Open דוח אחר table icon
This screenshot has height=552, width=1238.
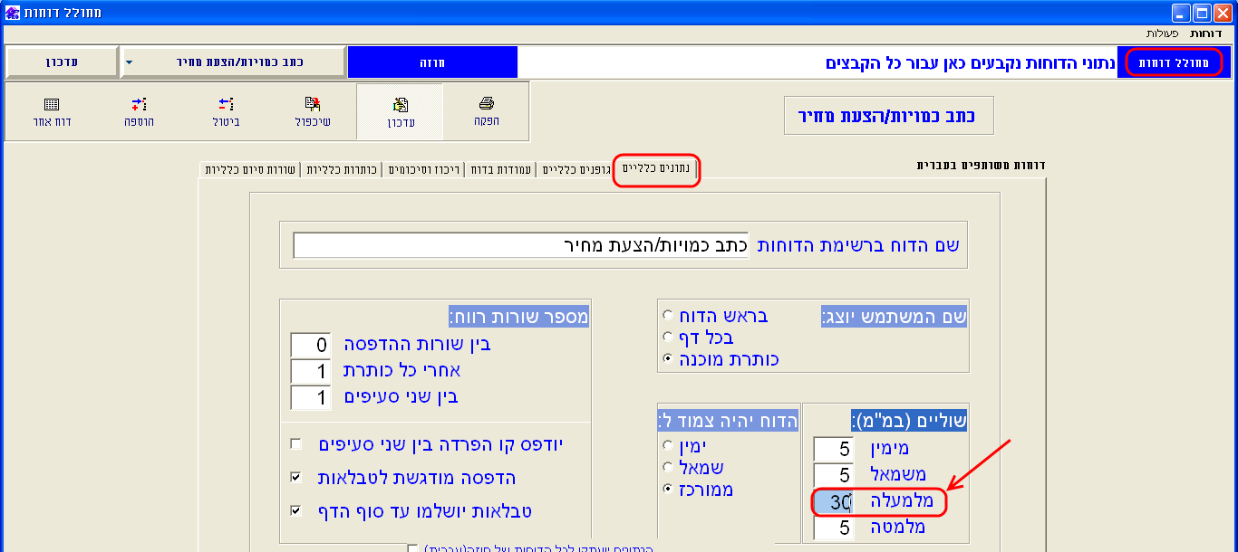[52, 103]
